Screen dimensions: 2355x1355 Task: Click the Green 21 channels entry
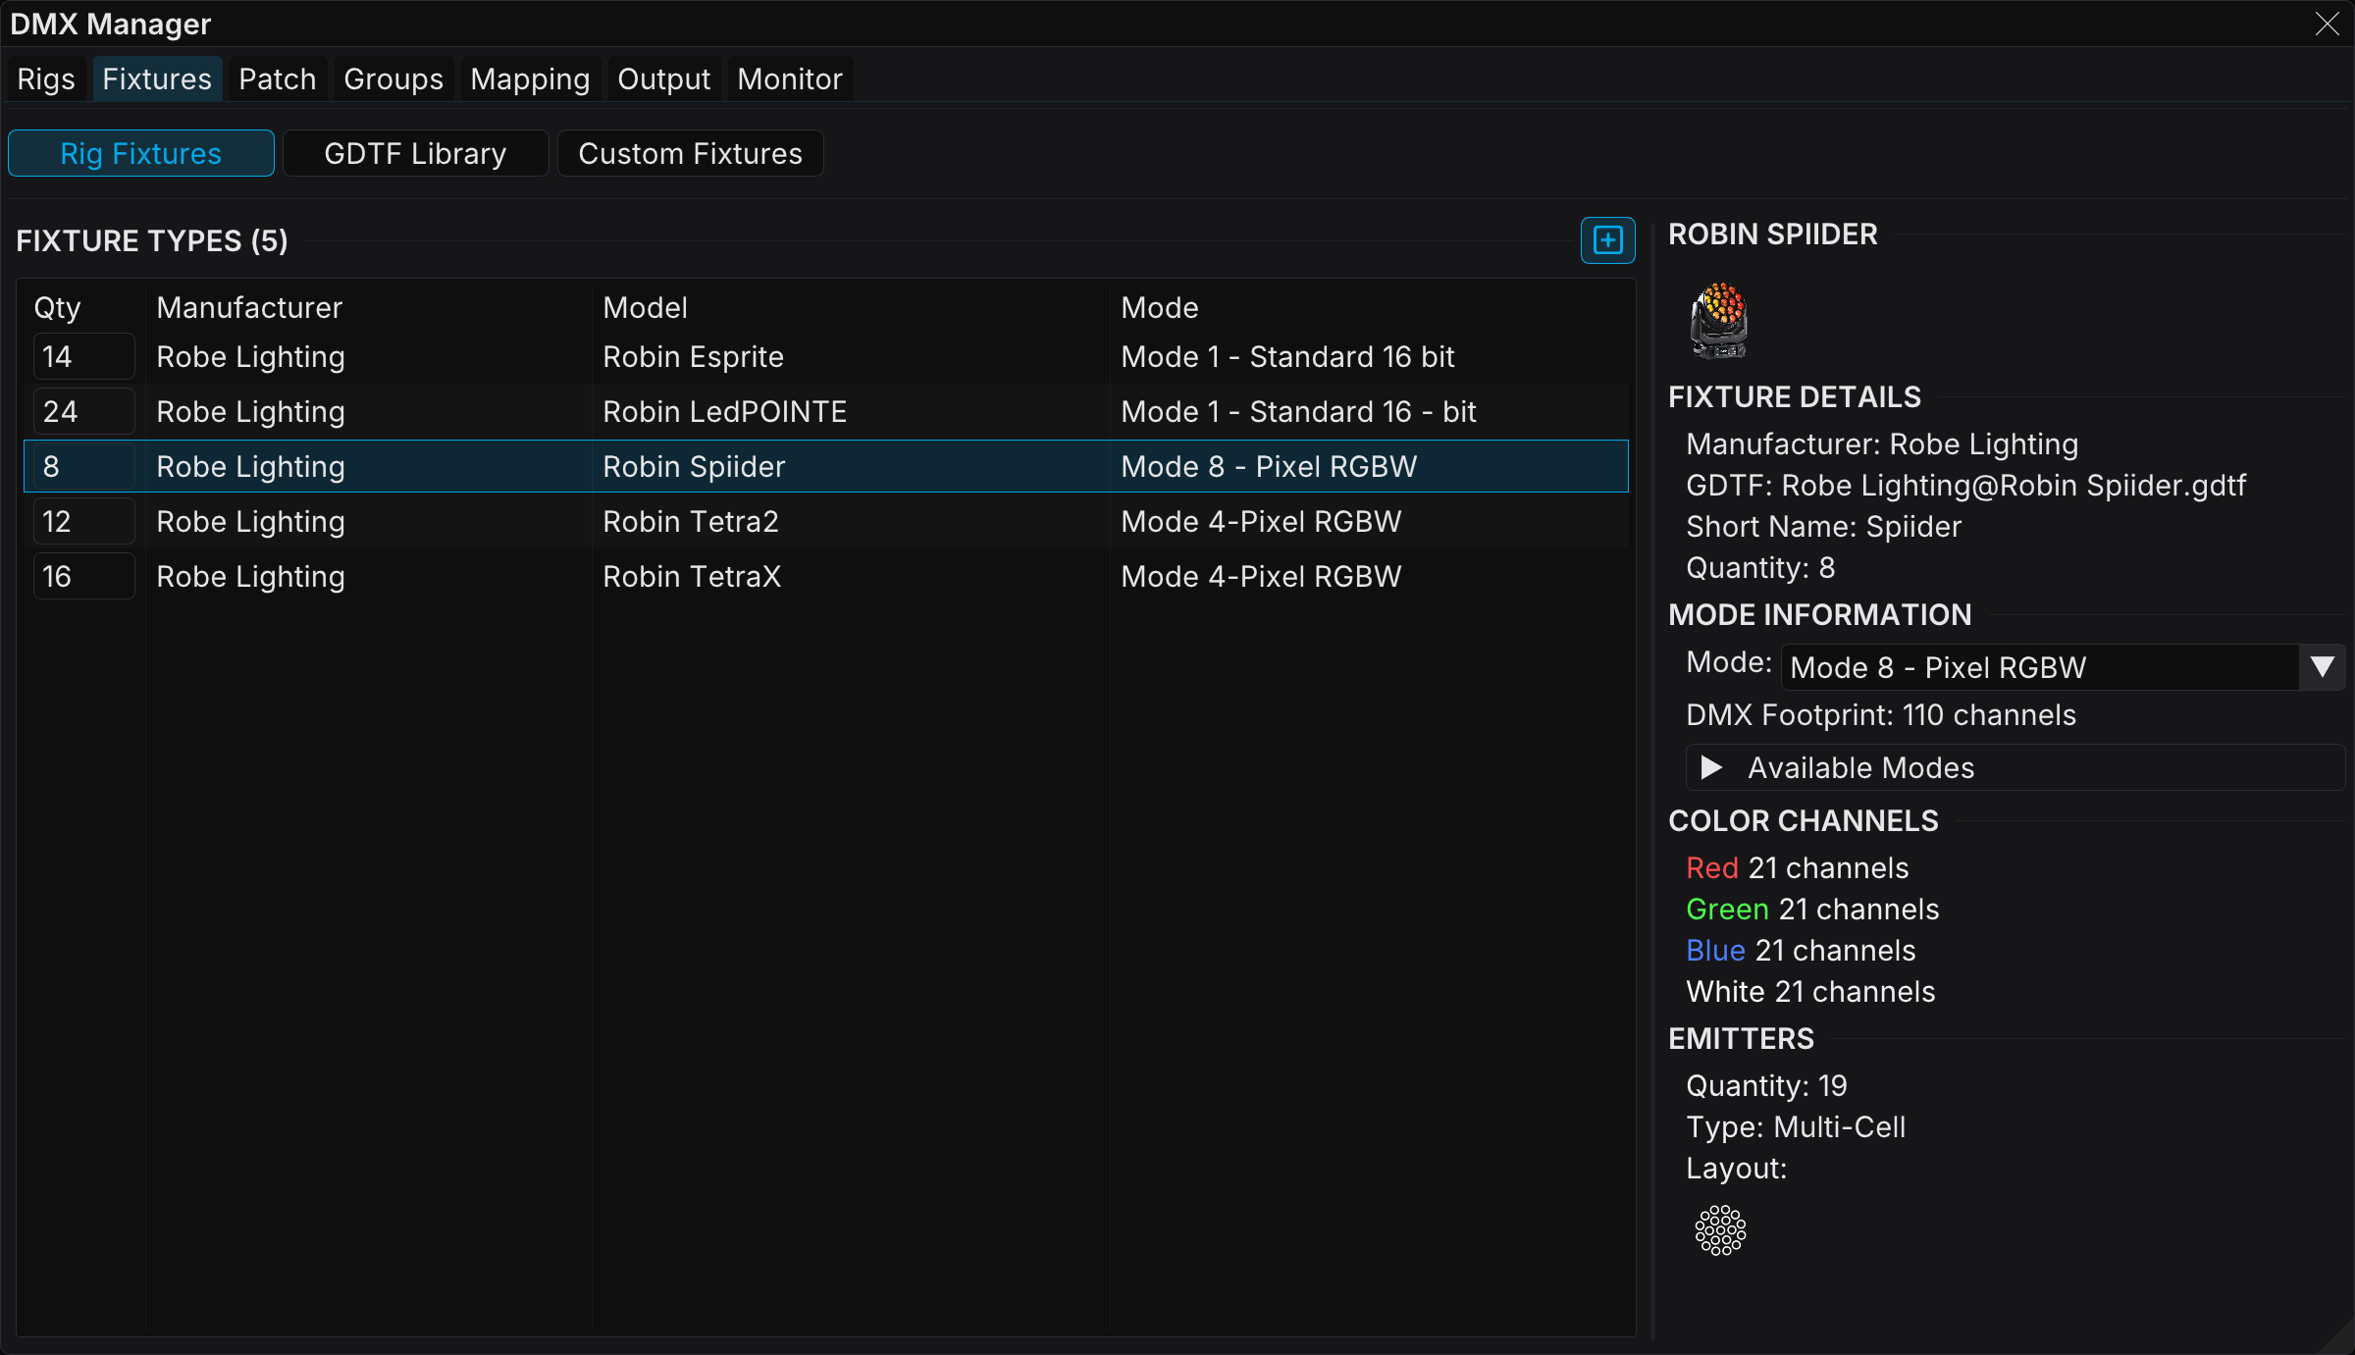pos(1812,910)
